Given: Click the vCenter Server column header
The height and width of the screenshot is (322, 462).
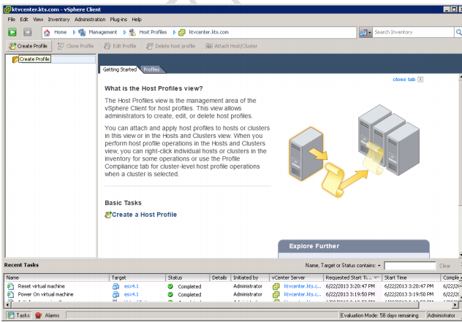Looking at the screenshot, I should coord(296,278).
